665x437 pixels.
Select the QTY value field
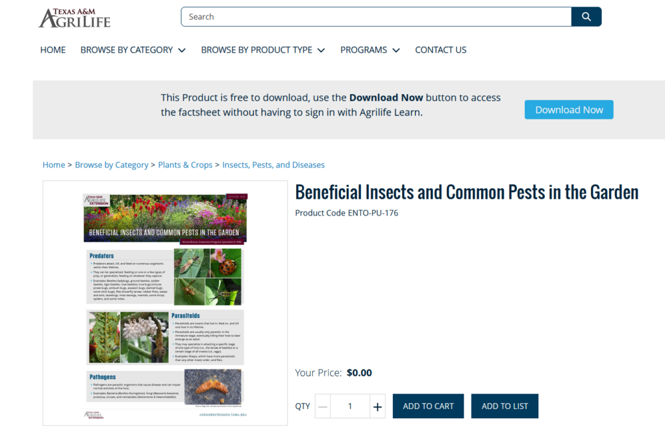[350, 406]
